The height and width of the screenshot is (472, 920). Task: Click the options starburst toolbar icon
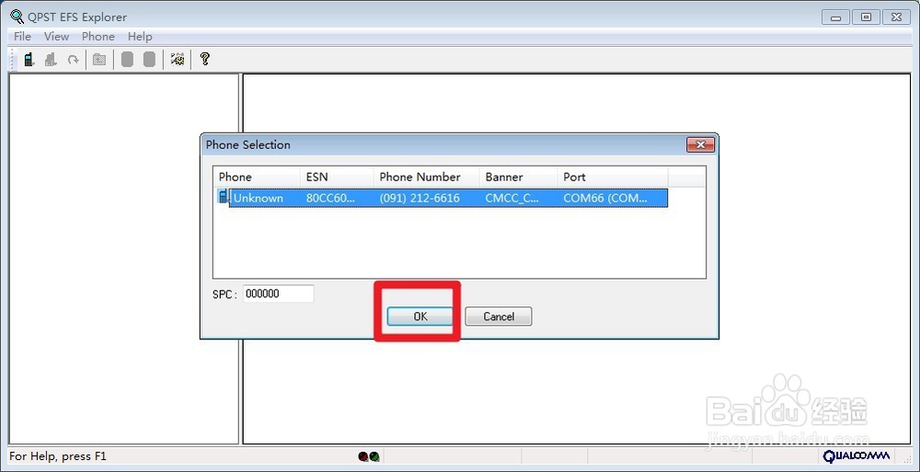click(178, 59)
